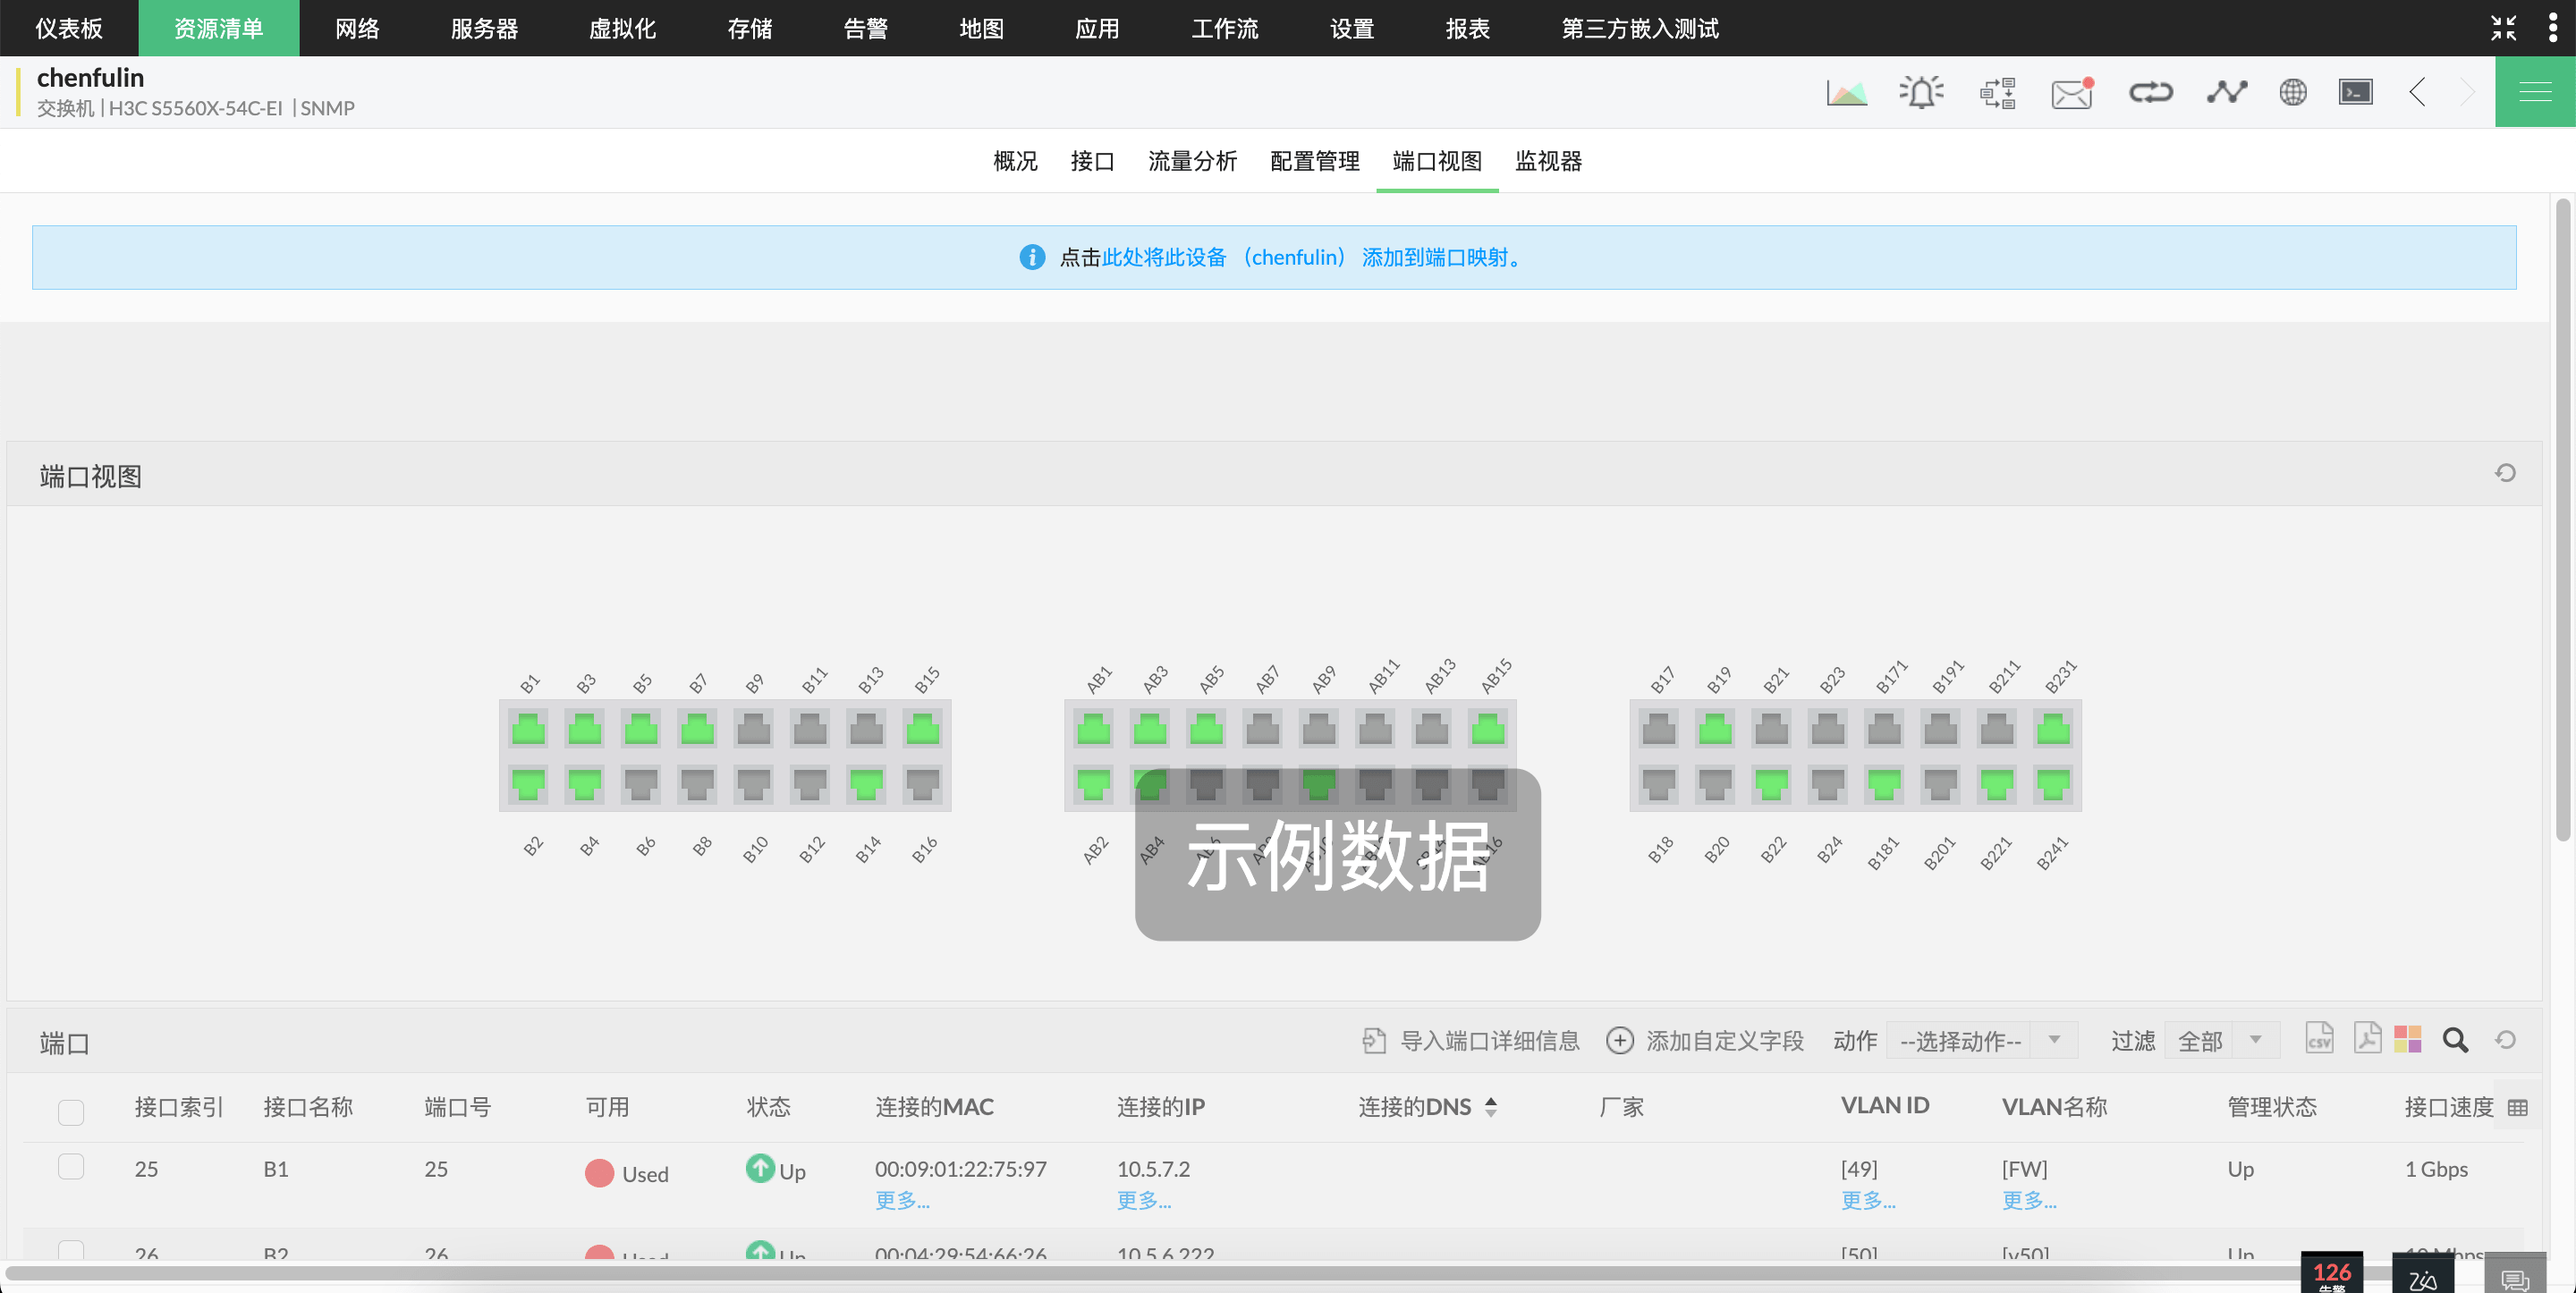Open the green hamburger menu button
Viewport: 2576px width, 1293px height.
point(2534,92)
